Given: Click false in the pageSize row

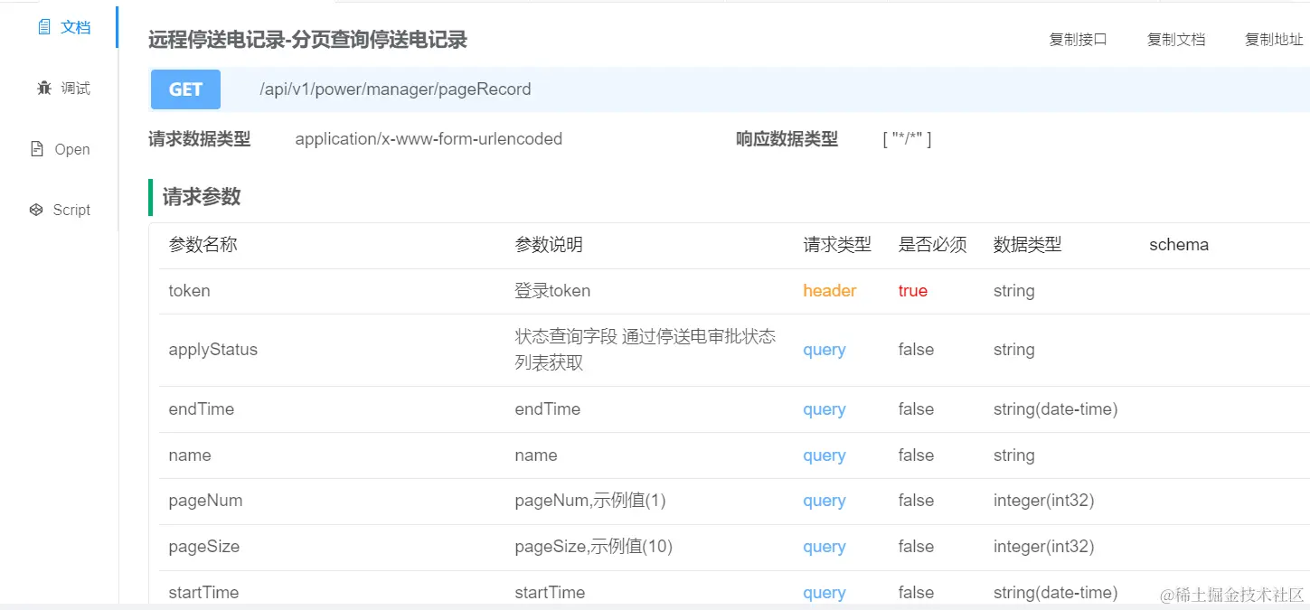Looking at the screenshot, I should click(916, 547).
